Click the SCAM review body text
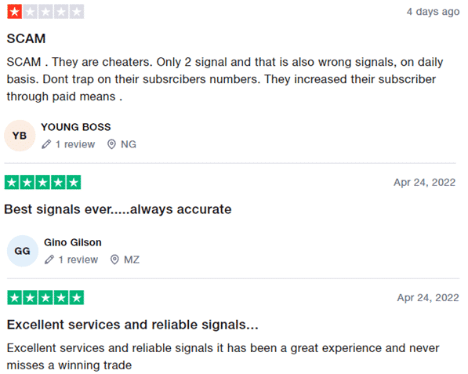 [x=225, y=79]
